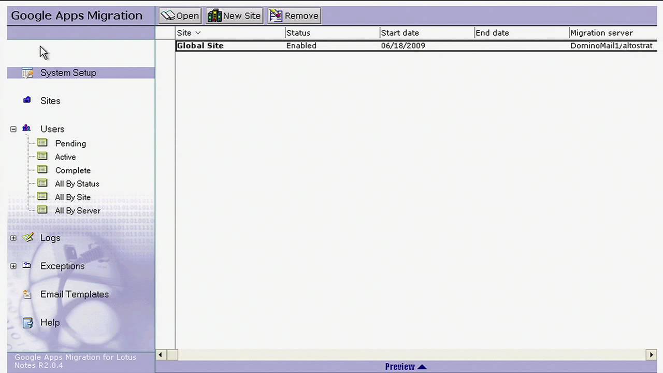The image size is (663, 373).
Task: Click the Help icon in sidebar
Action: coord(27,322)
